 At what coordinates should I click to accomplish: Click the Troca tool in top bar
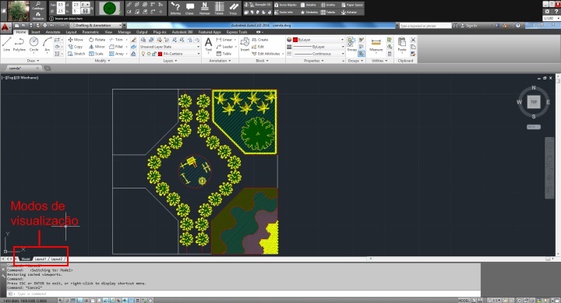tap(233, 9)
